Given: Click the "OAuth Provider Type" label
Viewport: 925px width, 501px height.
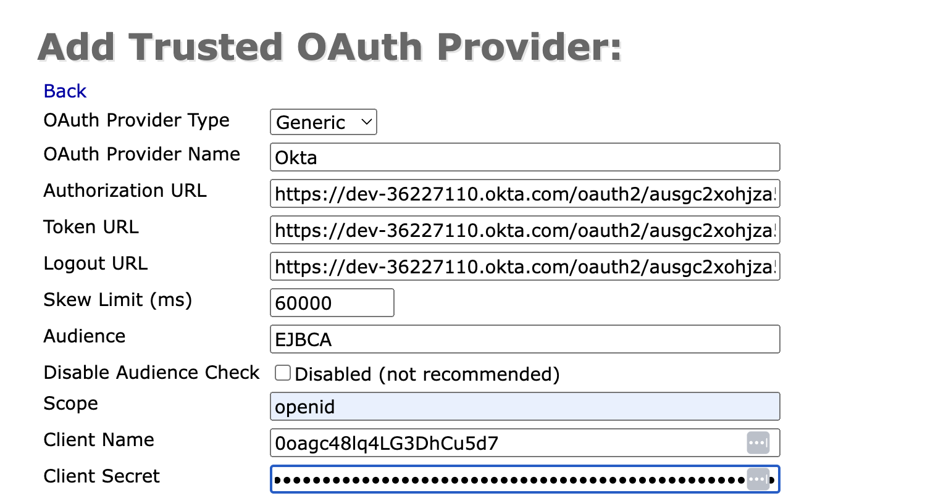Looking at the screenshot, I should tap(136, 120).
